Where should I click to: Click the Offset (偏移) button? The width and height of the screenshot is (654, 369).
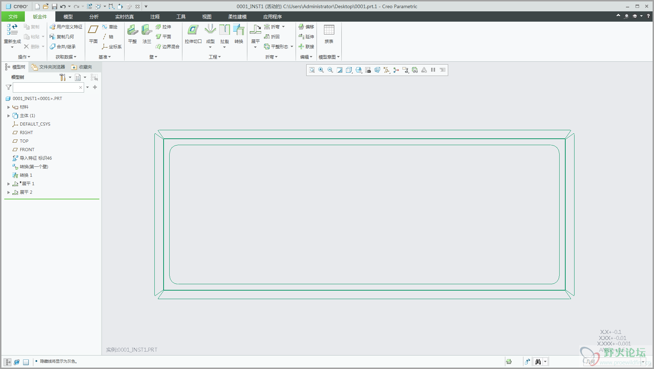307,27
